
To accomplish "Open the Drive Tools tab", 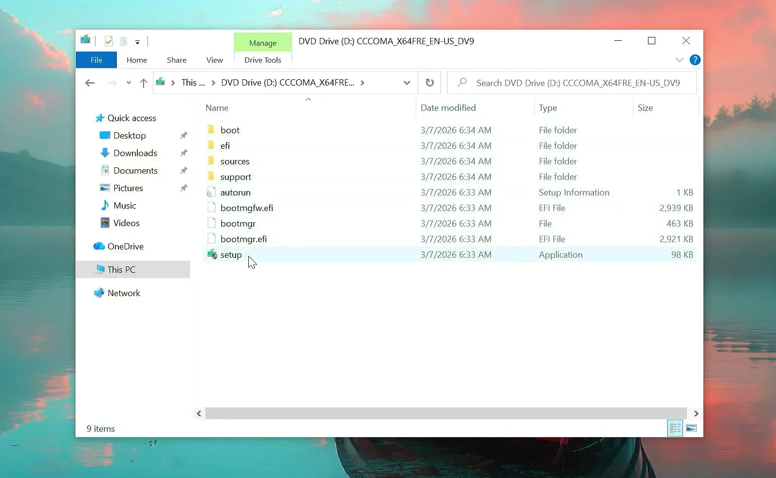I will (263, 60).
